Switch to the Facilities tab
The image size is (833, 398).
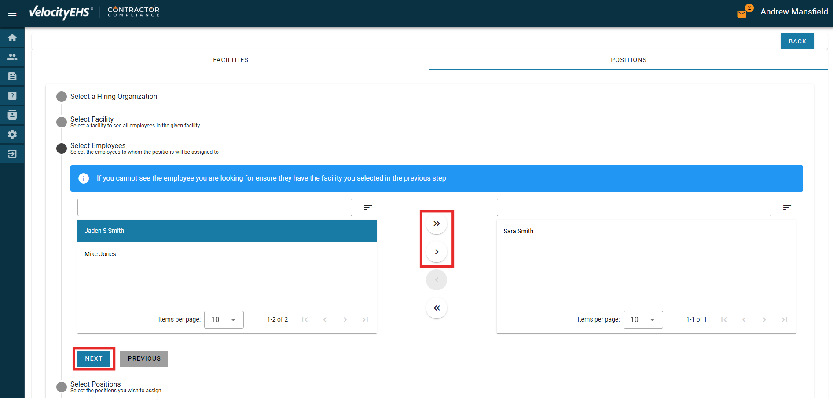(x=231, y=60)
